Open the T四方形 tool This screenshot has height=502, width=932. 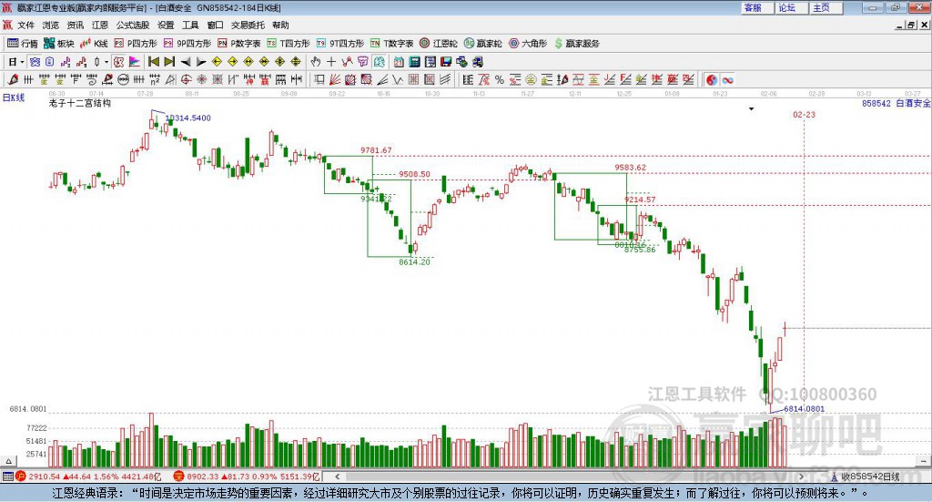click(x=289, y=44)
